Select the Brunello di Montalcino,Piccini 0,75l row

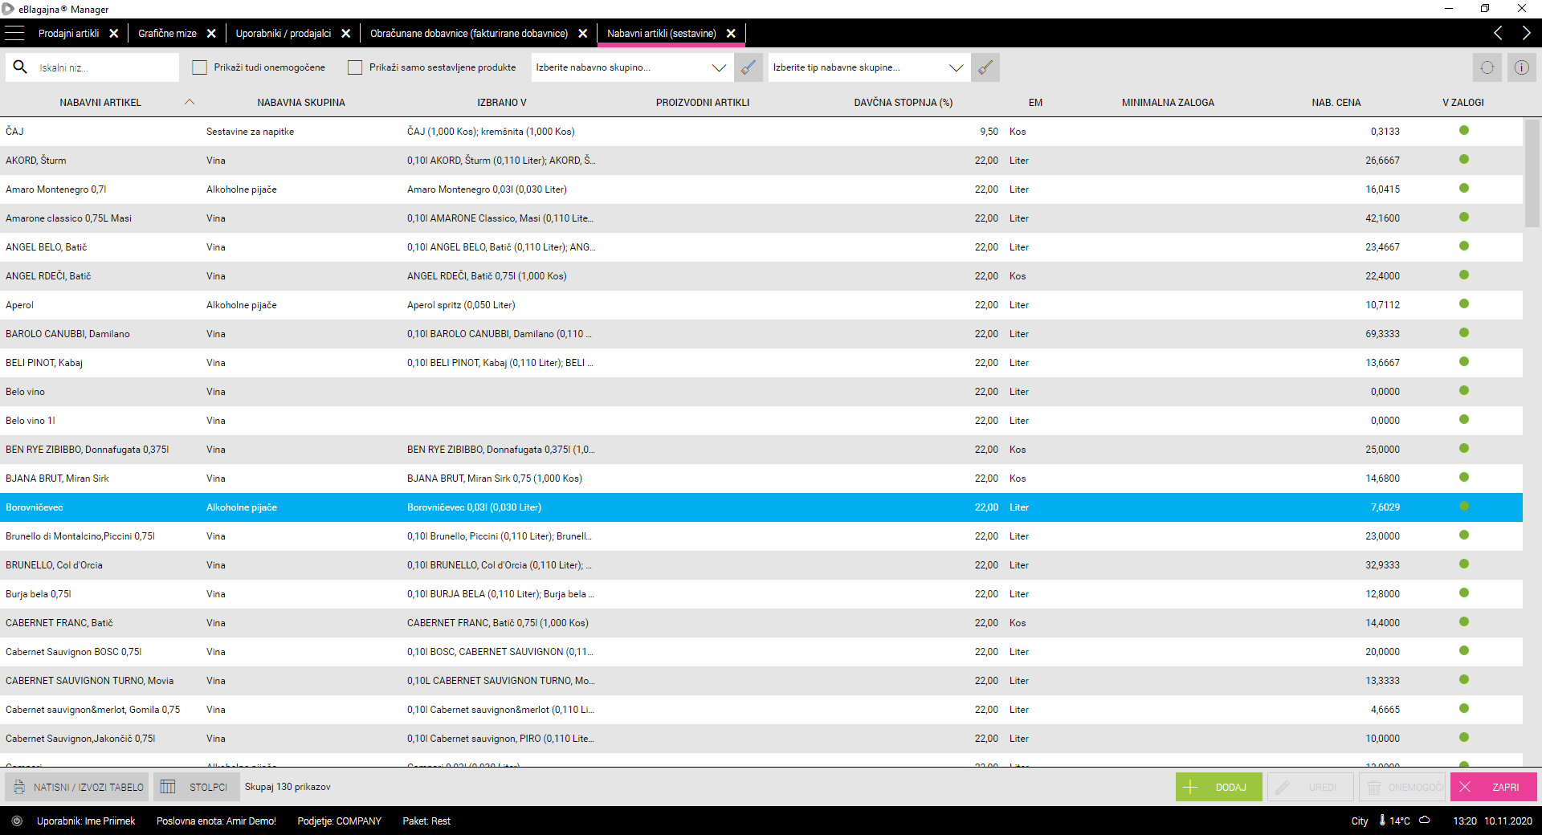(x=761, y=536)
